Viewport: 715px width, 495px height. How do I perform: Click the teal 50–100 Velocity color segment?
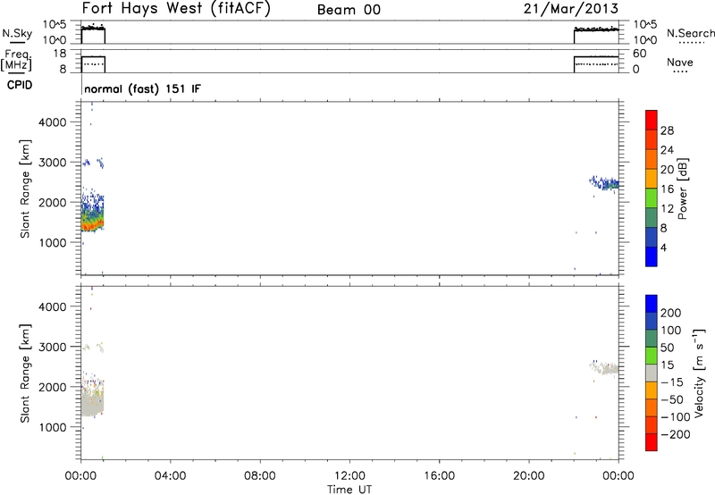[652, 339]
